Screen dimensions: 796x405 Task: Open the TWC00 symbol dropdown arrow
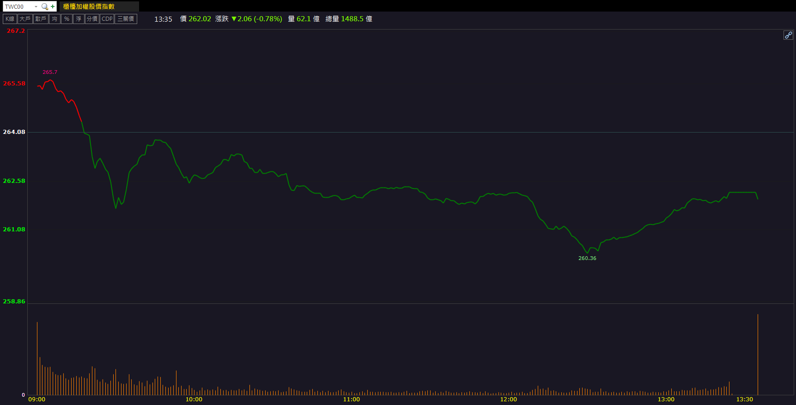point(36,6)
